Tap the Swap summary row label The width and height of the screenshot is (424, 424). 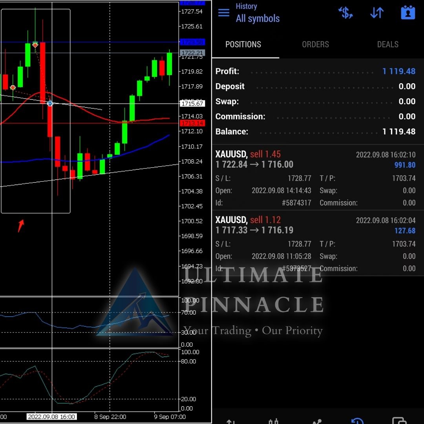coord(227,101)
